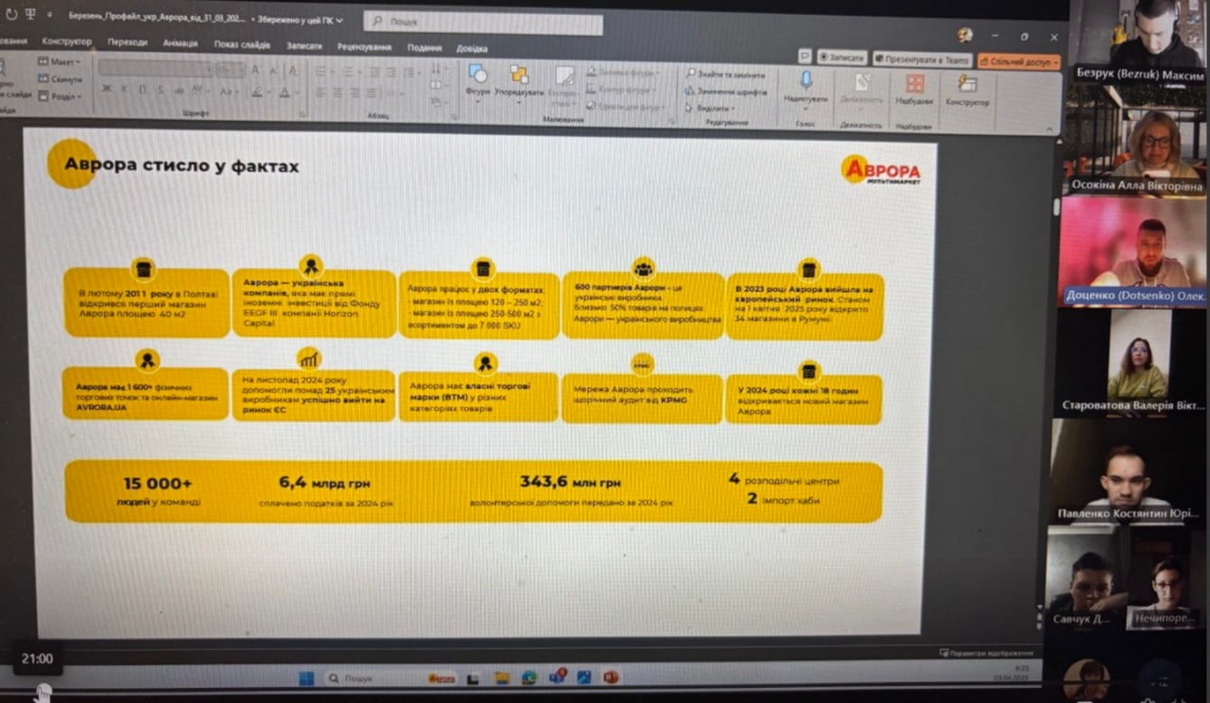Image resolution: width=1210 pixels, height=703 pixels.
Task: Open PowerPoint from the Windows taskbar
Action: (611, 677)
